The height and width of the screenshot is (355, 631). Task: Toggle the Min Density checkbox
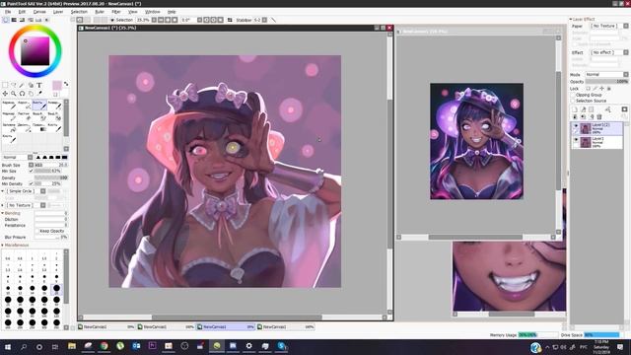coord(31,183)
